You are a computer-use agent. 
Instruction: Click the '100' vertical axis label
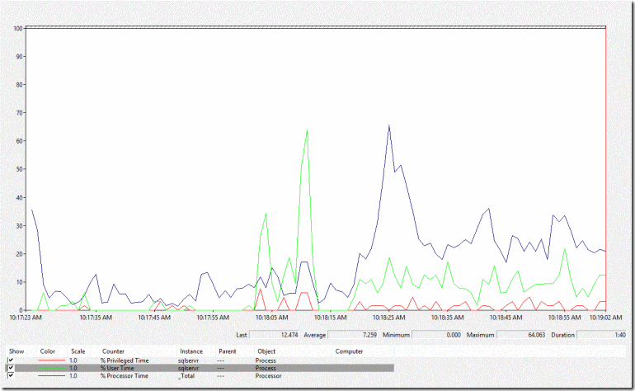click(18, 28)
